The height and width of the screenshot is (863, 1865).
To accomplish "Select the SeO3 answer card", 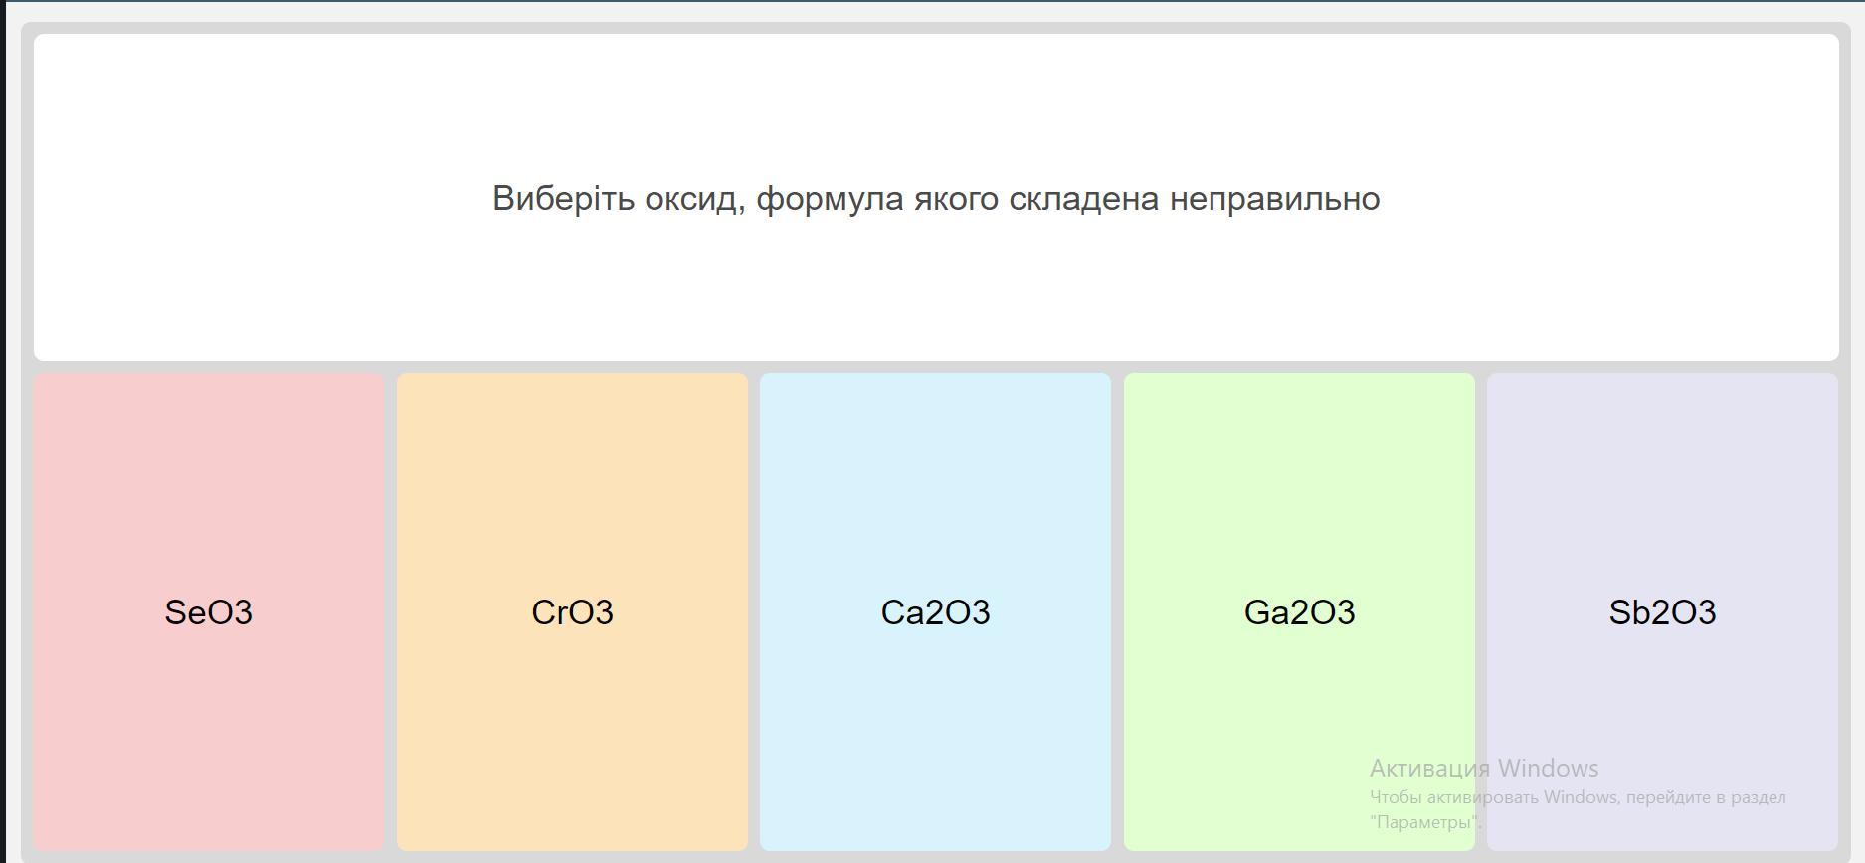I will pos(208,611).
